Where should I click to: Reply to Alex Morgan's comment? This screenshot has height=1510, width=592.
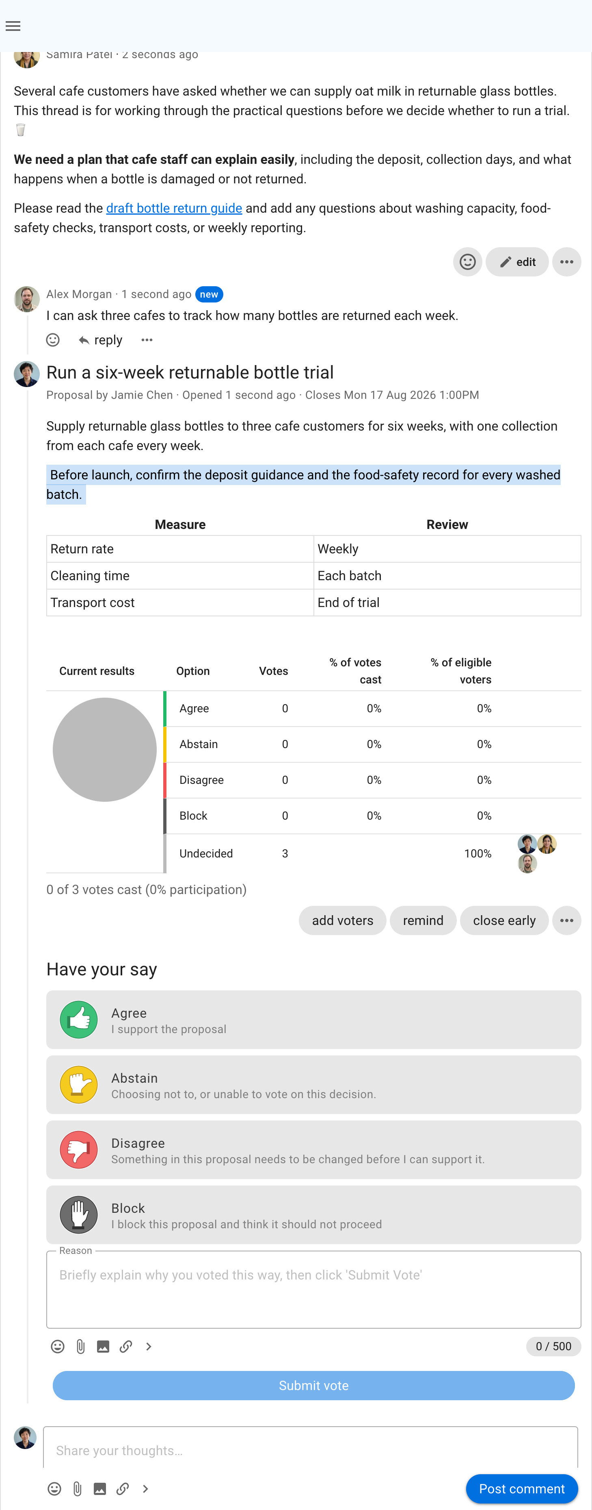(101, 340)
